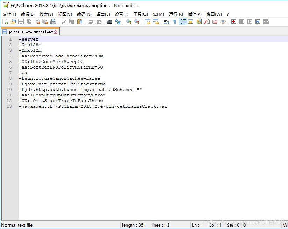Viewport: 288px width, 229px height.
Task: Open the 宏(M) menu
Action: coord(158,14)
